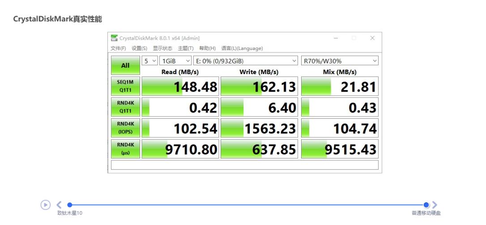The image size is (486, 225).
Task: Click the play button on the comparison slider
Action: pos(46,204)
